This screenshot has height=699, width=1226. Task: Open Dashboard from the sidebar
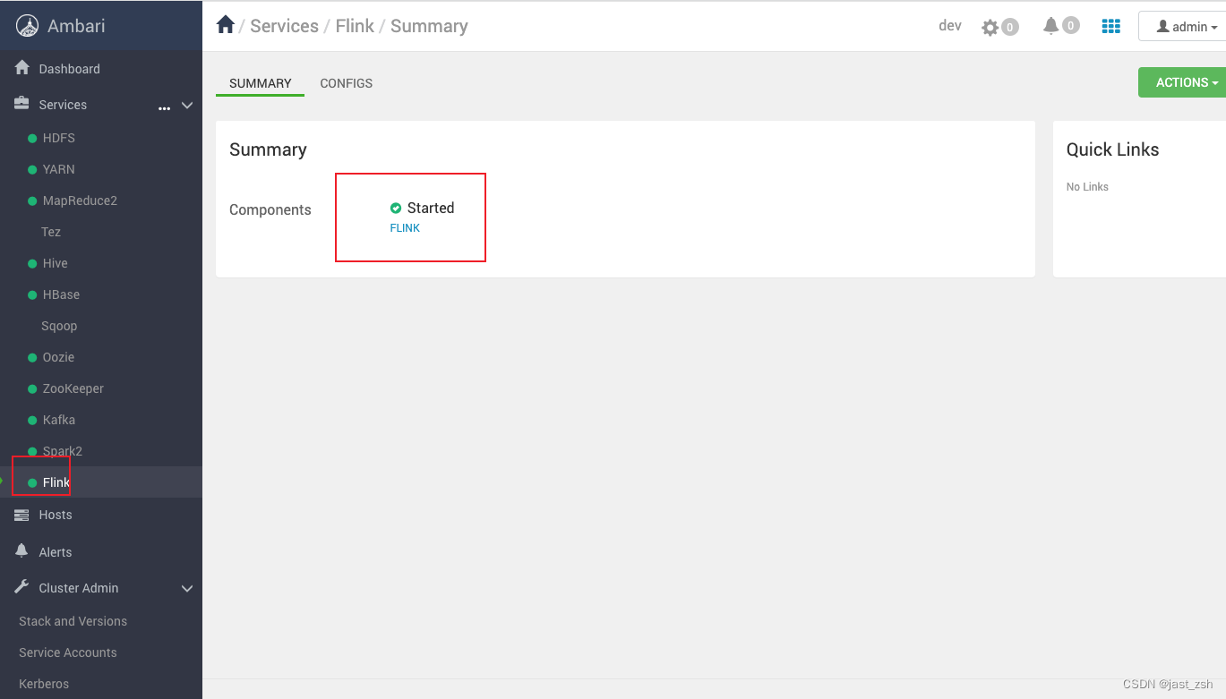[x=70, y=69]
